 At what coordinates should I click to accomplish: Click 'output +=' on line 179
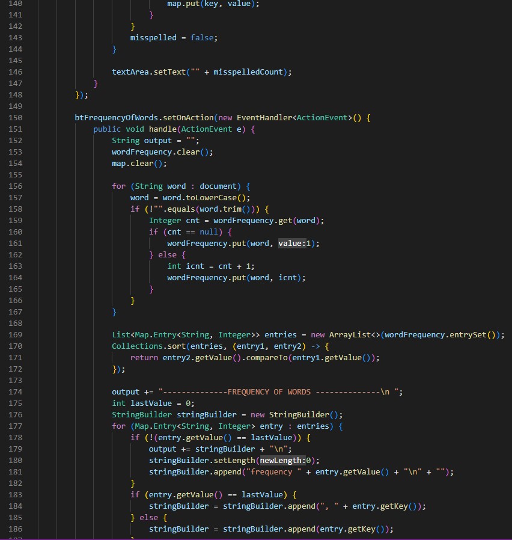[169, 449]
